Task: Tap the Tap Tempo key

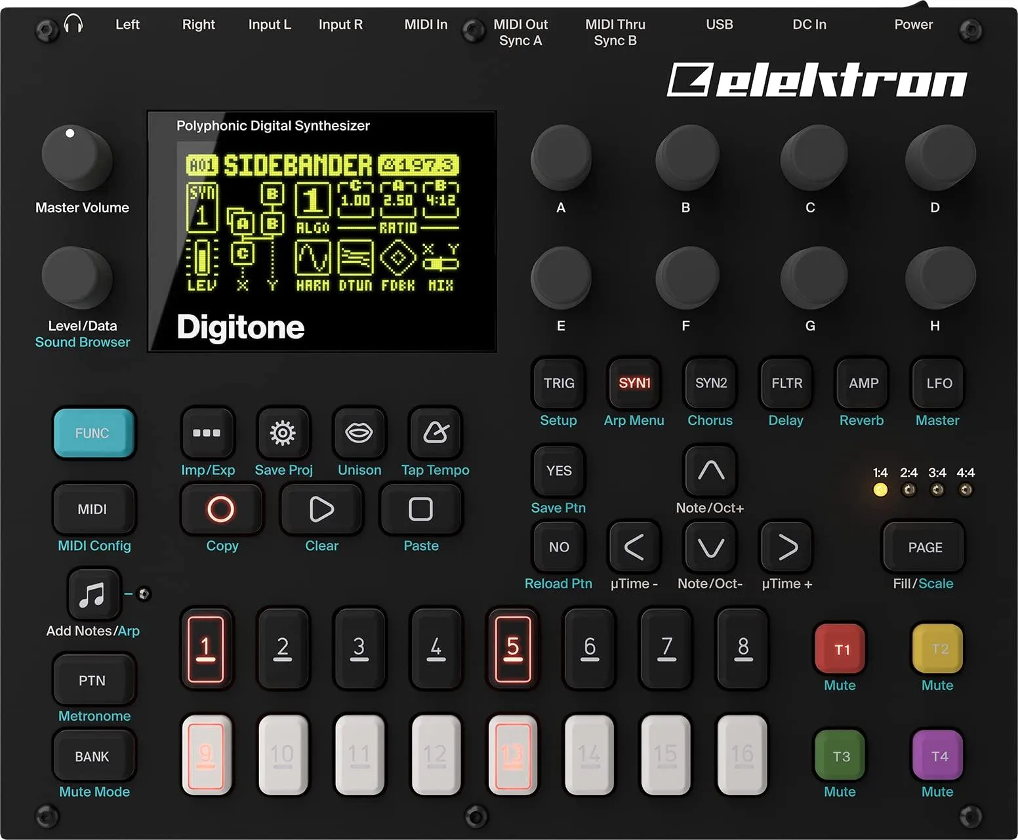Action: [x=435, y=433]
